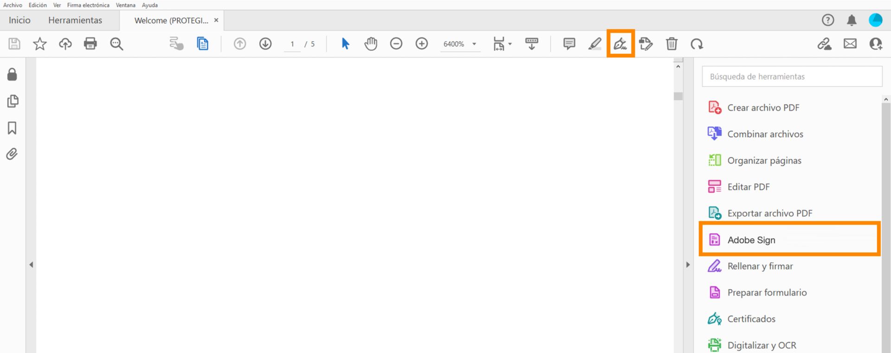
Task: Expand the zoom level 6400% dropdown
Action: click(x=474, y=44)
